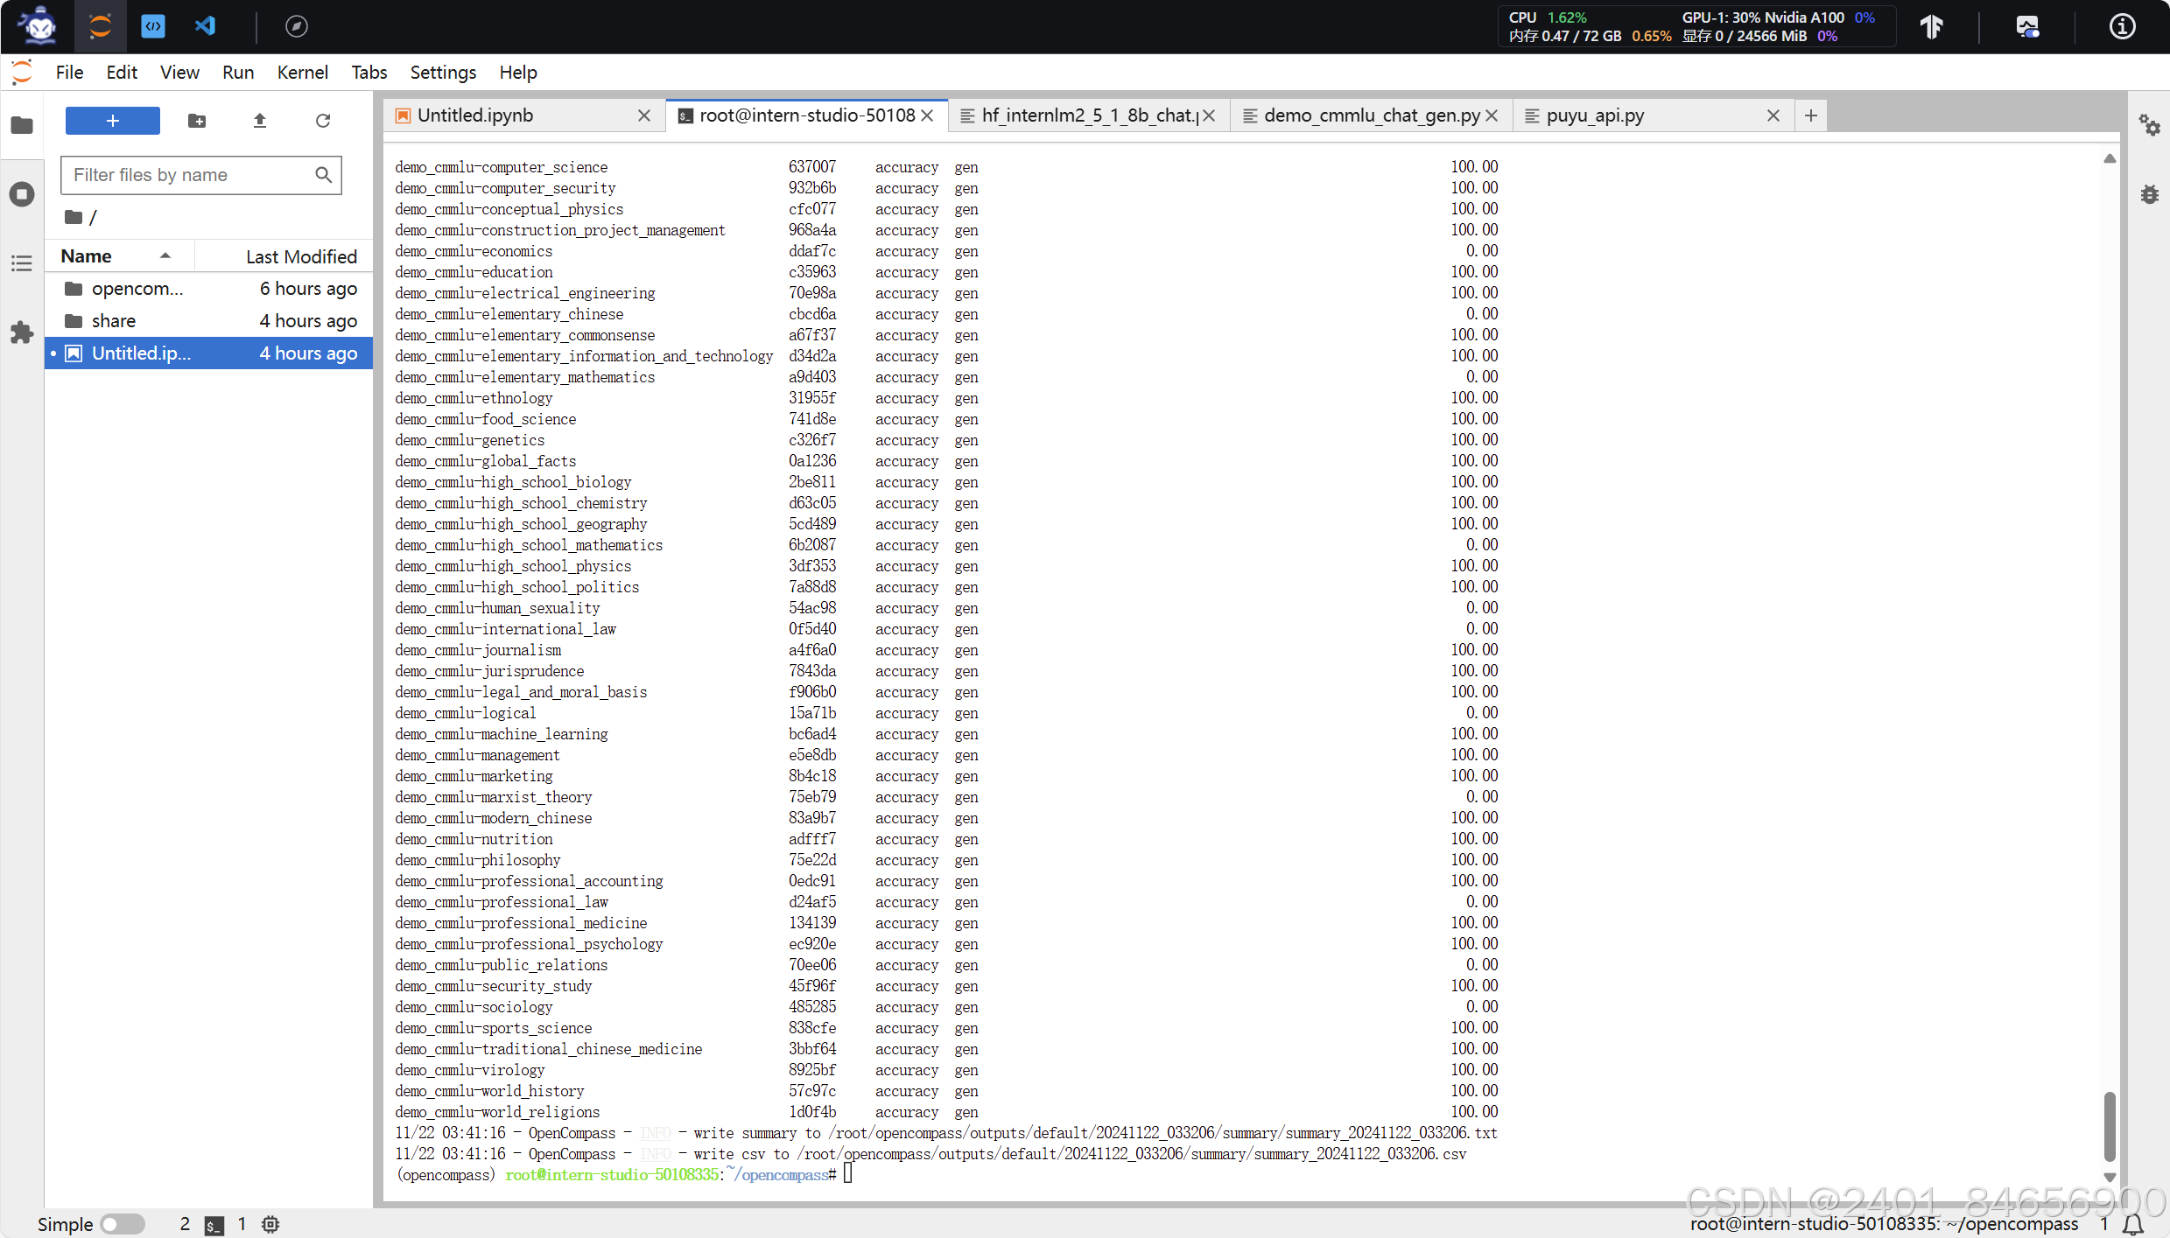Click the Upload Files icon
This screenshot has width=2170, height=1238.
click(259, 121)
